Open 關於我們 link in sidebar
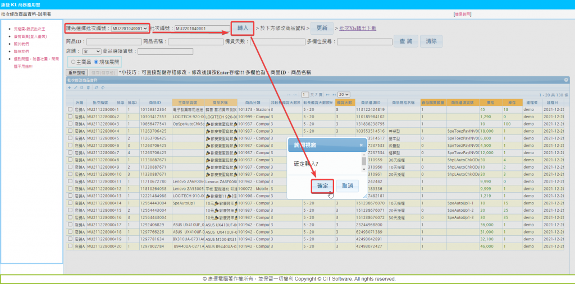This screenshot has width=575, height=284. point(21,43)
